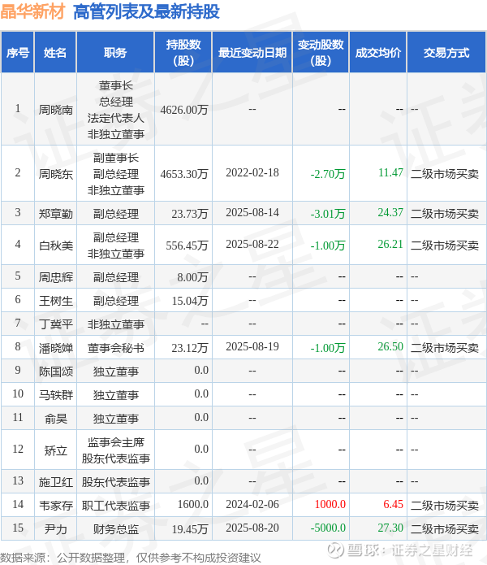Click the date 2024-02-06
Viewport: 487px width, 565px height.
tap(252, 504)
